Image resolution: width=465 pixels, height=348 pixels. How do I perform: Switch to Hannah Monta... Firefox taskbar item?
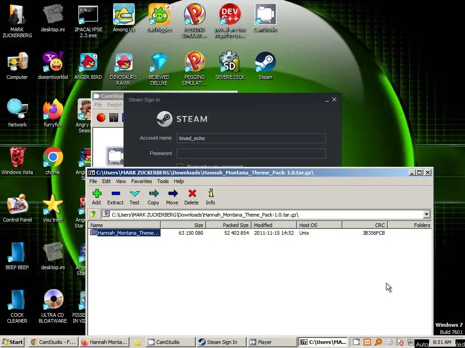tap(105, 342)
